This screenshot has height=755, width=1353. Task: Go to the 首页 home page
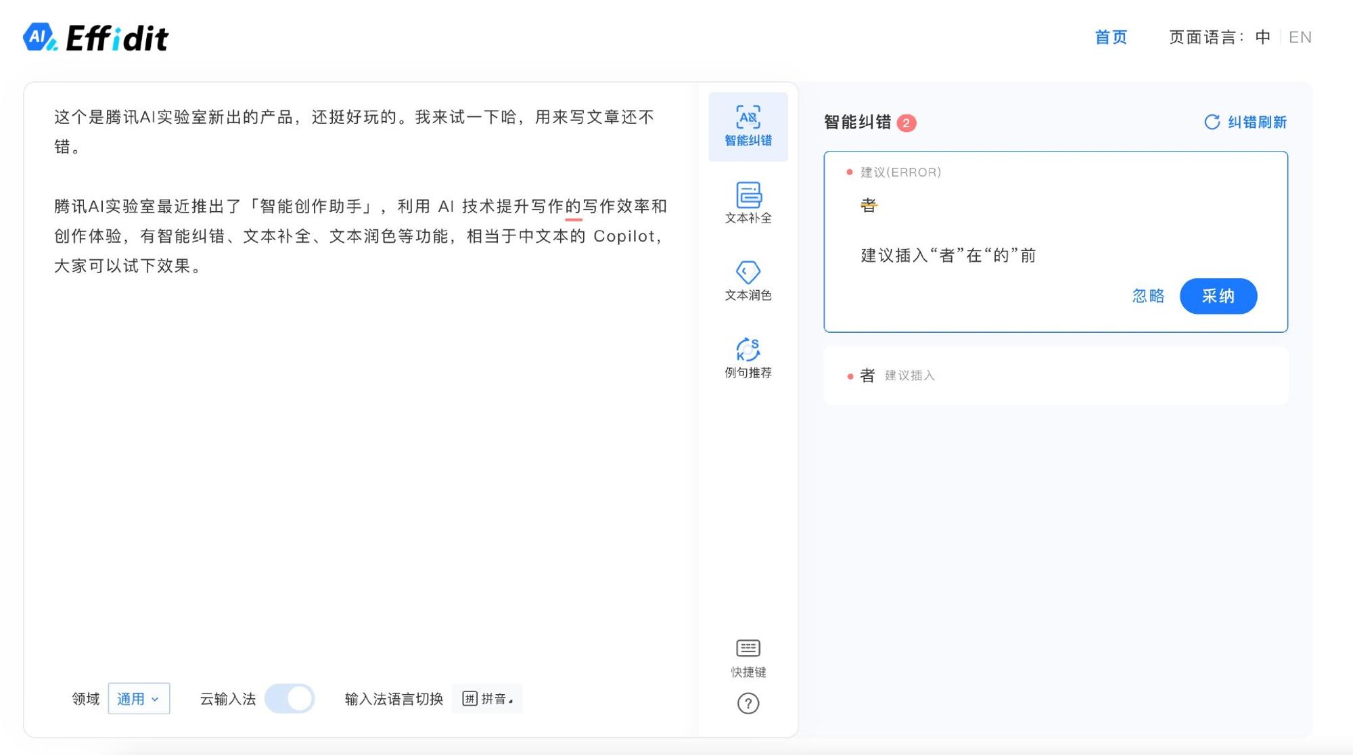click(x=1111, y=37)
